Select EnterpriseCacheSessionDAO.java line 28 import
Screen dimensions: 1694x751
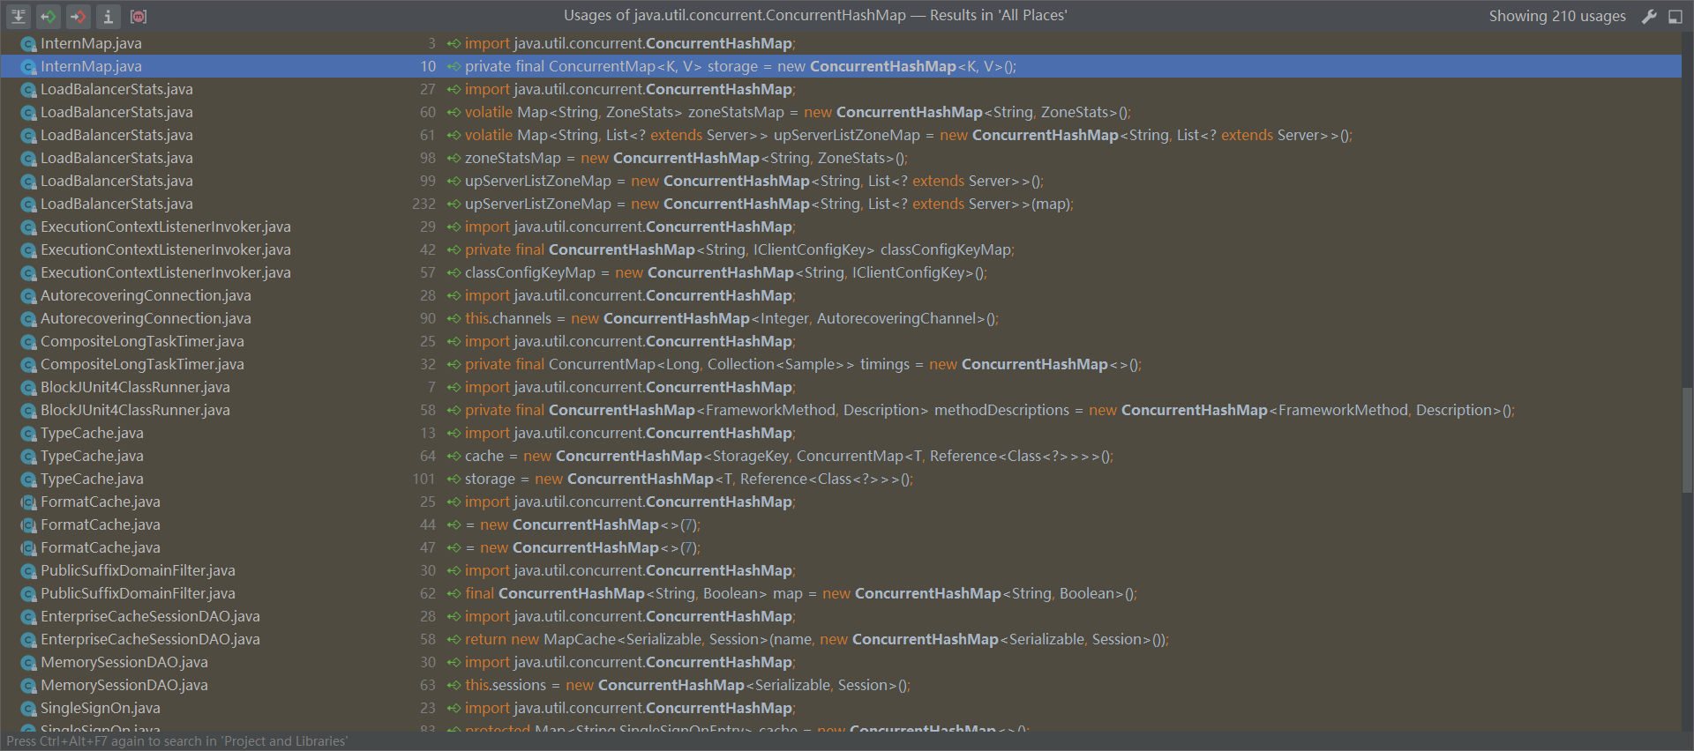coord(841,616)
